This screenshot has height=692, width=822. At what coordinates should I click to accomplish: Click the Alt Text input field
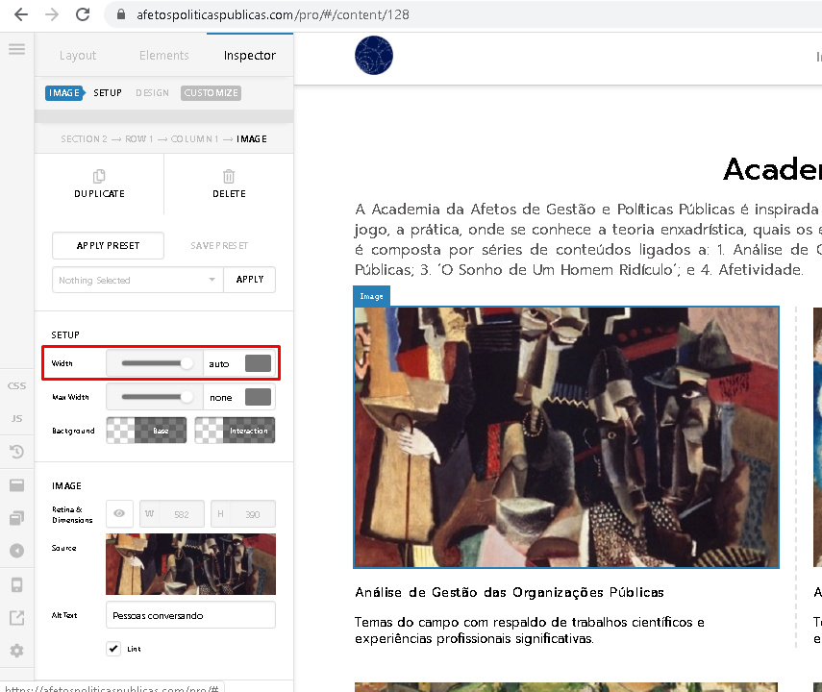[190, 615]
